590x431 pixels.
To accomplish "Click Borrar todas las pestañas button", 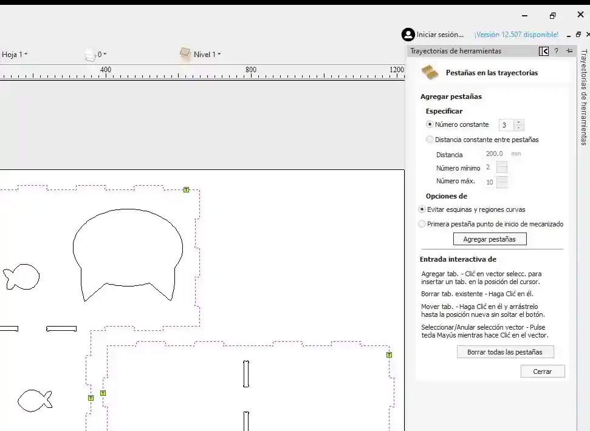I will (x=505, y=352).
